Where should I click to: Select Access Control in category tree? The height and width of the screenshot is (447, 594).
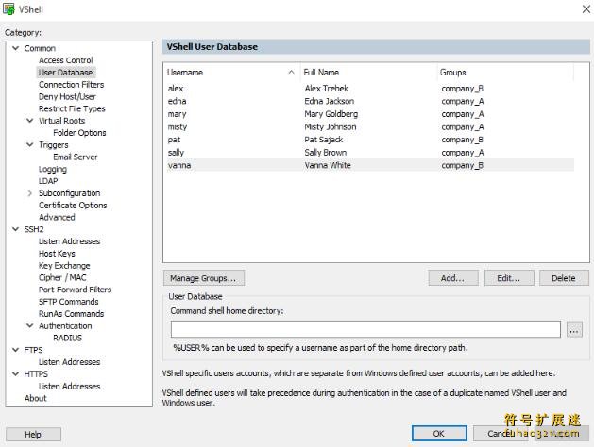(65, 60)
